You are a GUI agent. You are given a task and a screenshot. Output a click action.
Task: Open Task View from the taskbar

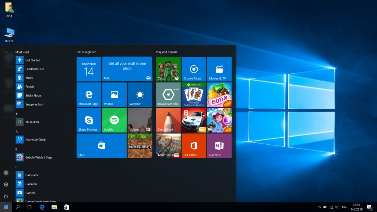(29, 207)
